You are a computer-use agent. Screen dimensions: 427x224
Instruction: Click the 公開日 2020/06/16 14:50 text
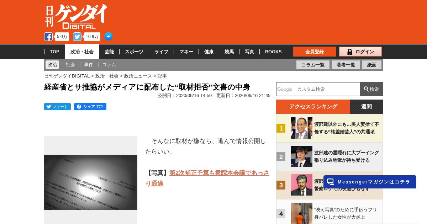(185, 95)
